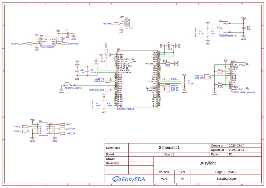Select the NEOPIXEL_3V3 net port at U1 pin A

(x=31, y=44)
